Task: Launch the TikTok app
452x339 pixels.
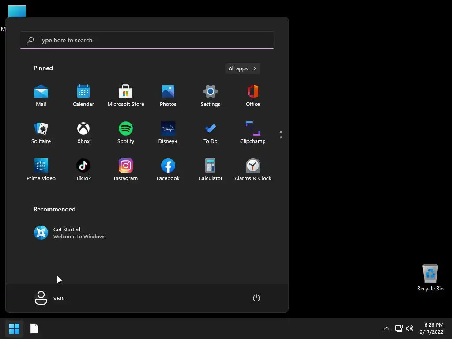Action: click(x=83, y=170)
